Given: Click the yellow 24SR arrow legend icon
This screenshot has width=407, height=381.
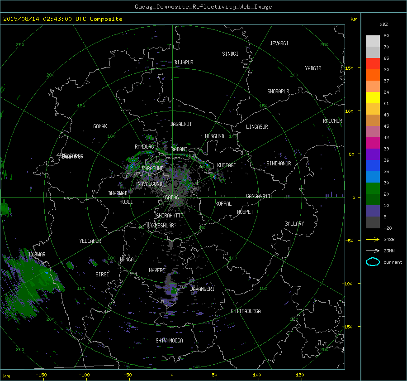Looking at the screenshot, I should 373,239.
